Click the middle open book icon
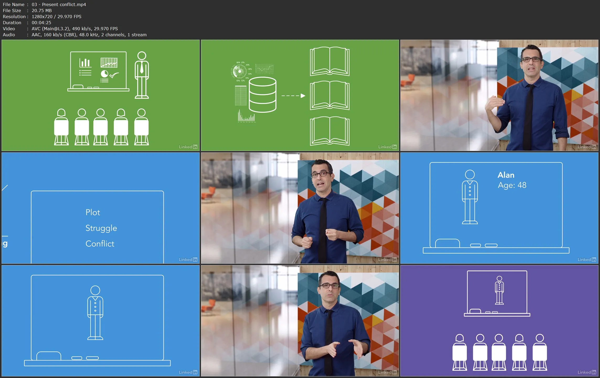 [x=330, y=95]
